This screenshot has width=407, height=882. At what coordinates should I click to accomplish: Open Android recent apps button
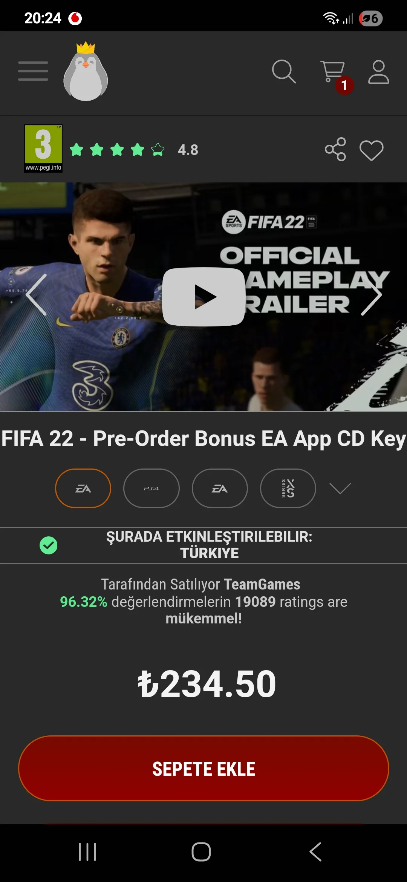pos(87,852)
